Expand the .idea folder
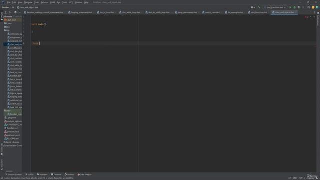This screenshot has height=180, width=320. (x=8, y=23)
